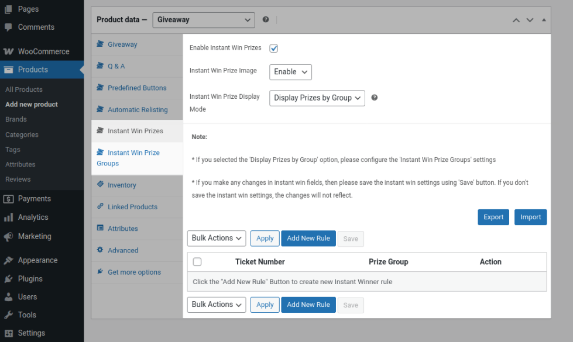The width and height of the screenshot is (573, 342).
Task: Click the Payments dollar icon
Action: (x=8, y=199)
